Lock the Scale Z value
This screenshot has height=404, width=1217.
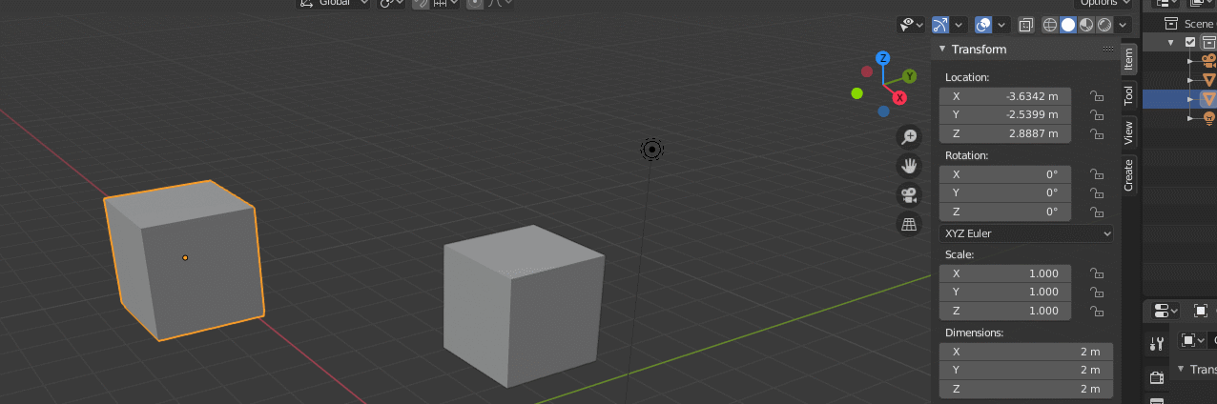pos(1097,311)
